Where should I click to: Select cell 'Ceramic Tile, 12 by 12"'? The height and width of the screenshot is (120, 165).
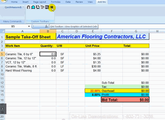[x=22, y=58]
